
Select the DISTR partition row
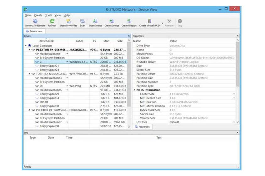pyautogui.click(x=44, y=102)
